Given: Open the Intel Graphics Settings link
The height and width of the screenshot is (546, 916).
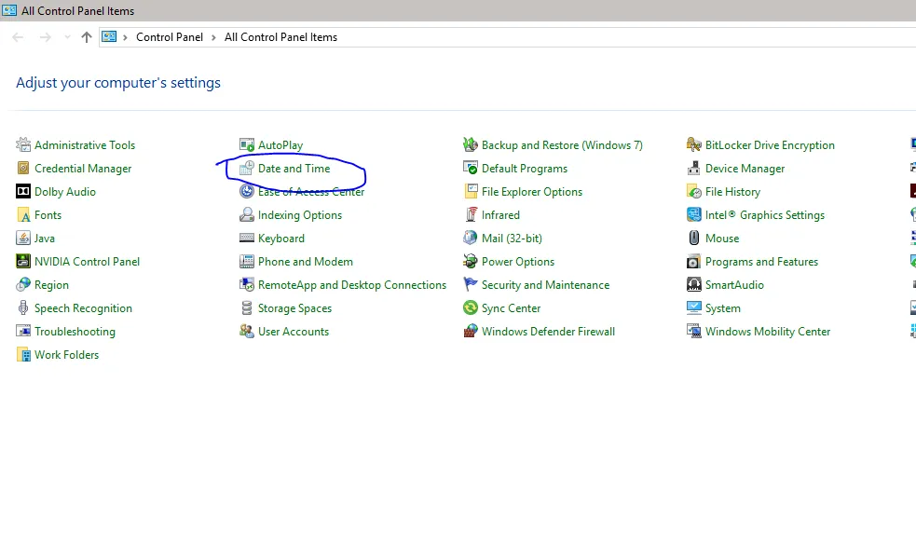Looking at the screenshot, I should (765, 215).
